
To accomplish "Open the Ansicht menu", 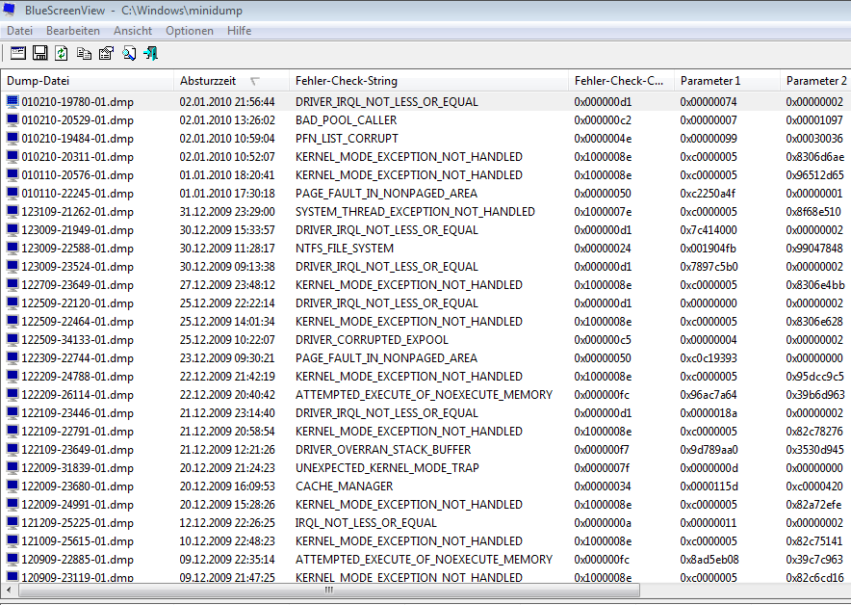I will click(x=133, y=31).
